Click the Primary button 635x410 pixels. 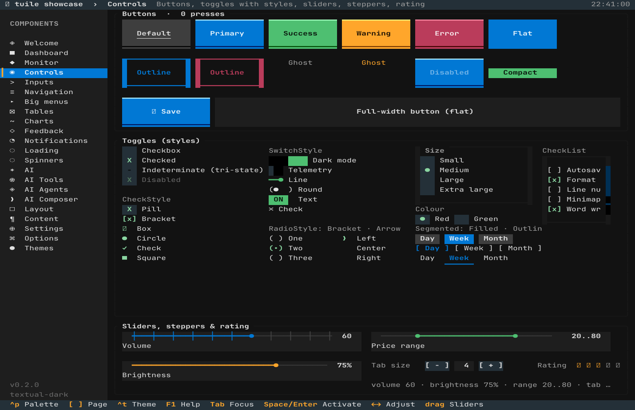230,34
